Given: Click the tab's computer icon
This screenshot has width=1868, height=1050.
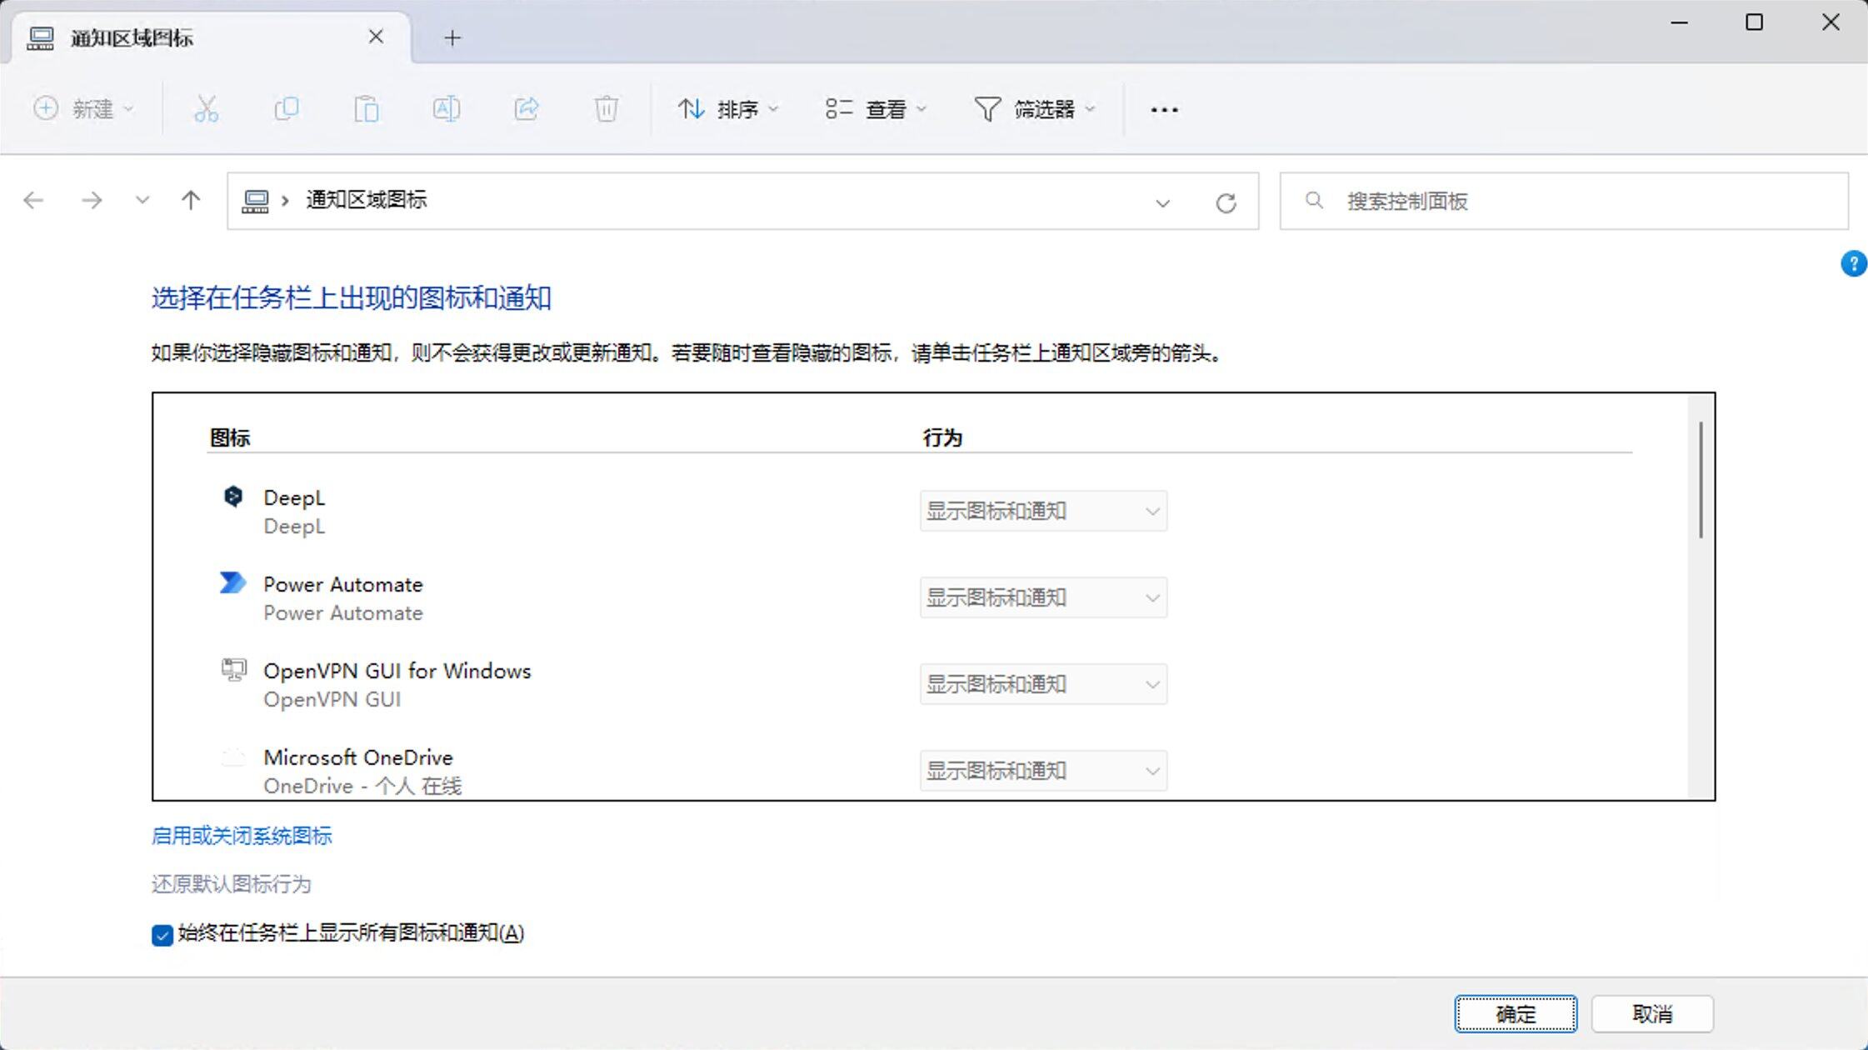Looking at the screenshot, I should click(40, 37).
